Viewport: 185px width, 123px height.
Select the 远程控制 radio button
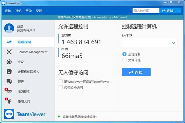124,54
